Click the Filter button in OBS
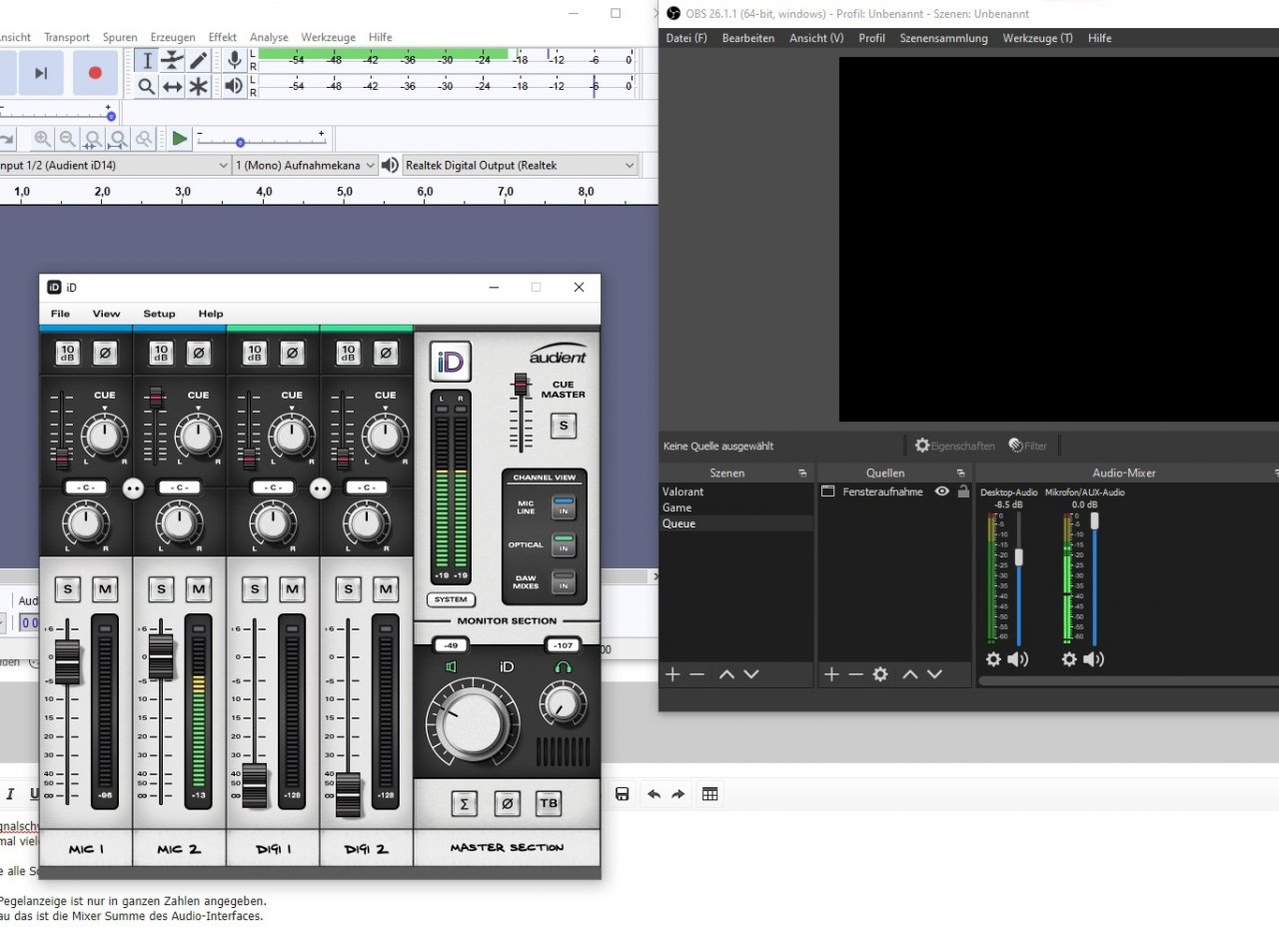 pyautogui.click(x=1028, y=446)
